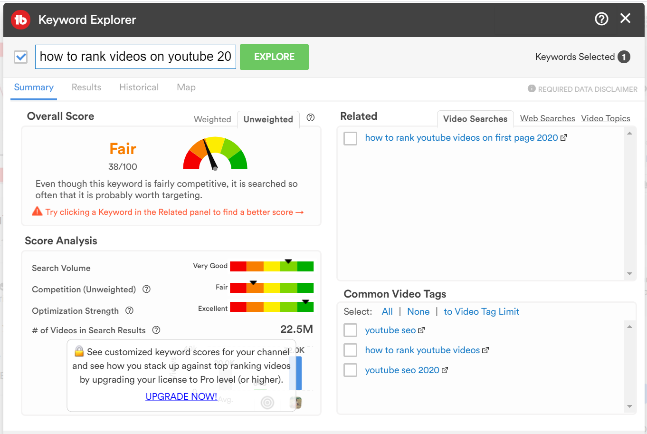
Task: Open the Map tab
Action: pyautogui.click(x=186, y=87)
